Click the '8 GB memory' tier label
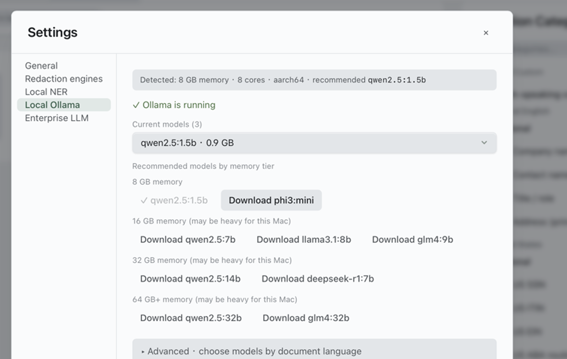 (157, 182)
